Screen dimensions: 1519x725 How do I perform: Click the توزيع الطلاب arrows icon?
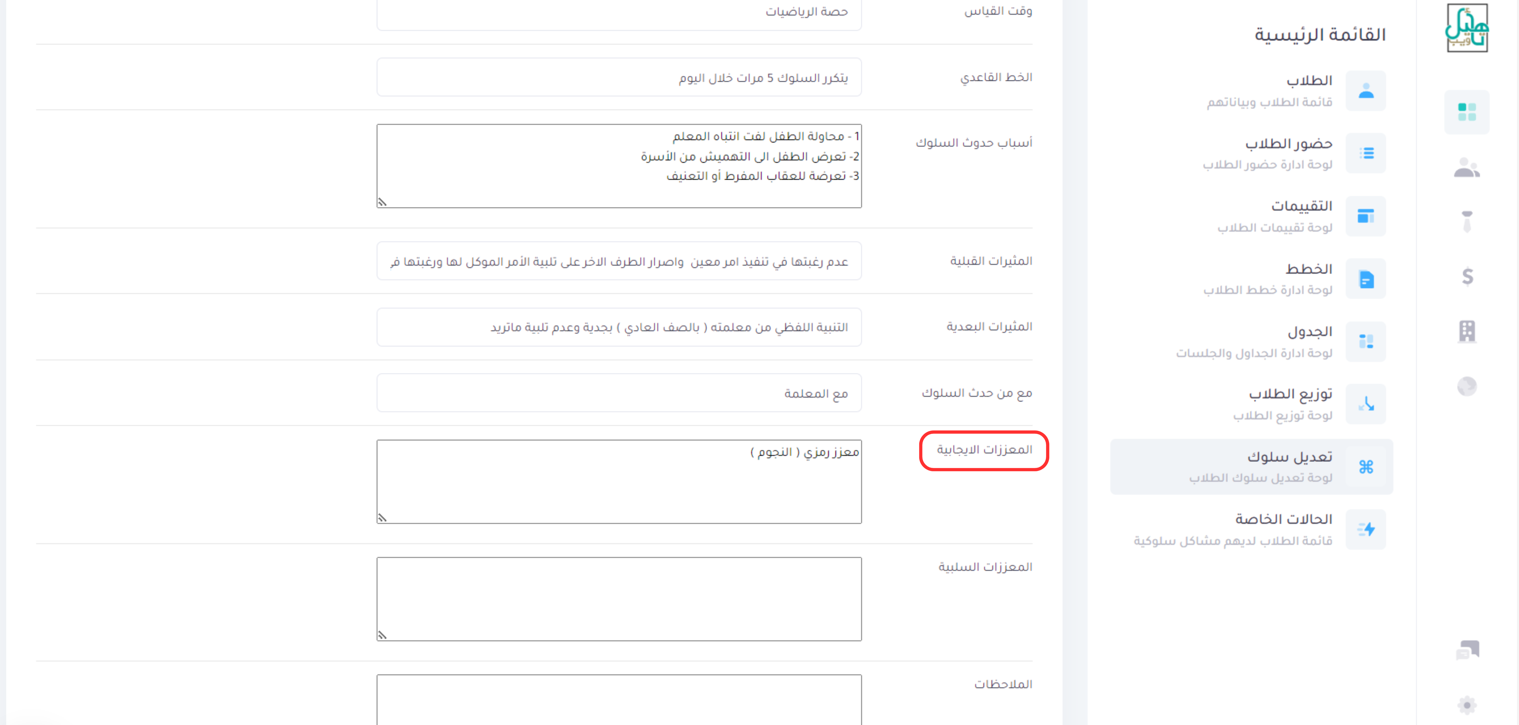(x=1366, y=404)
